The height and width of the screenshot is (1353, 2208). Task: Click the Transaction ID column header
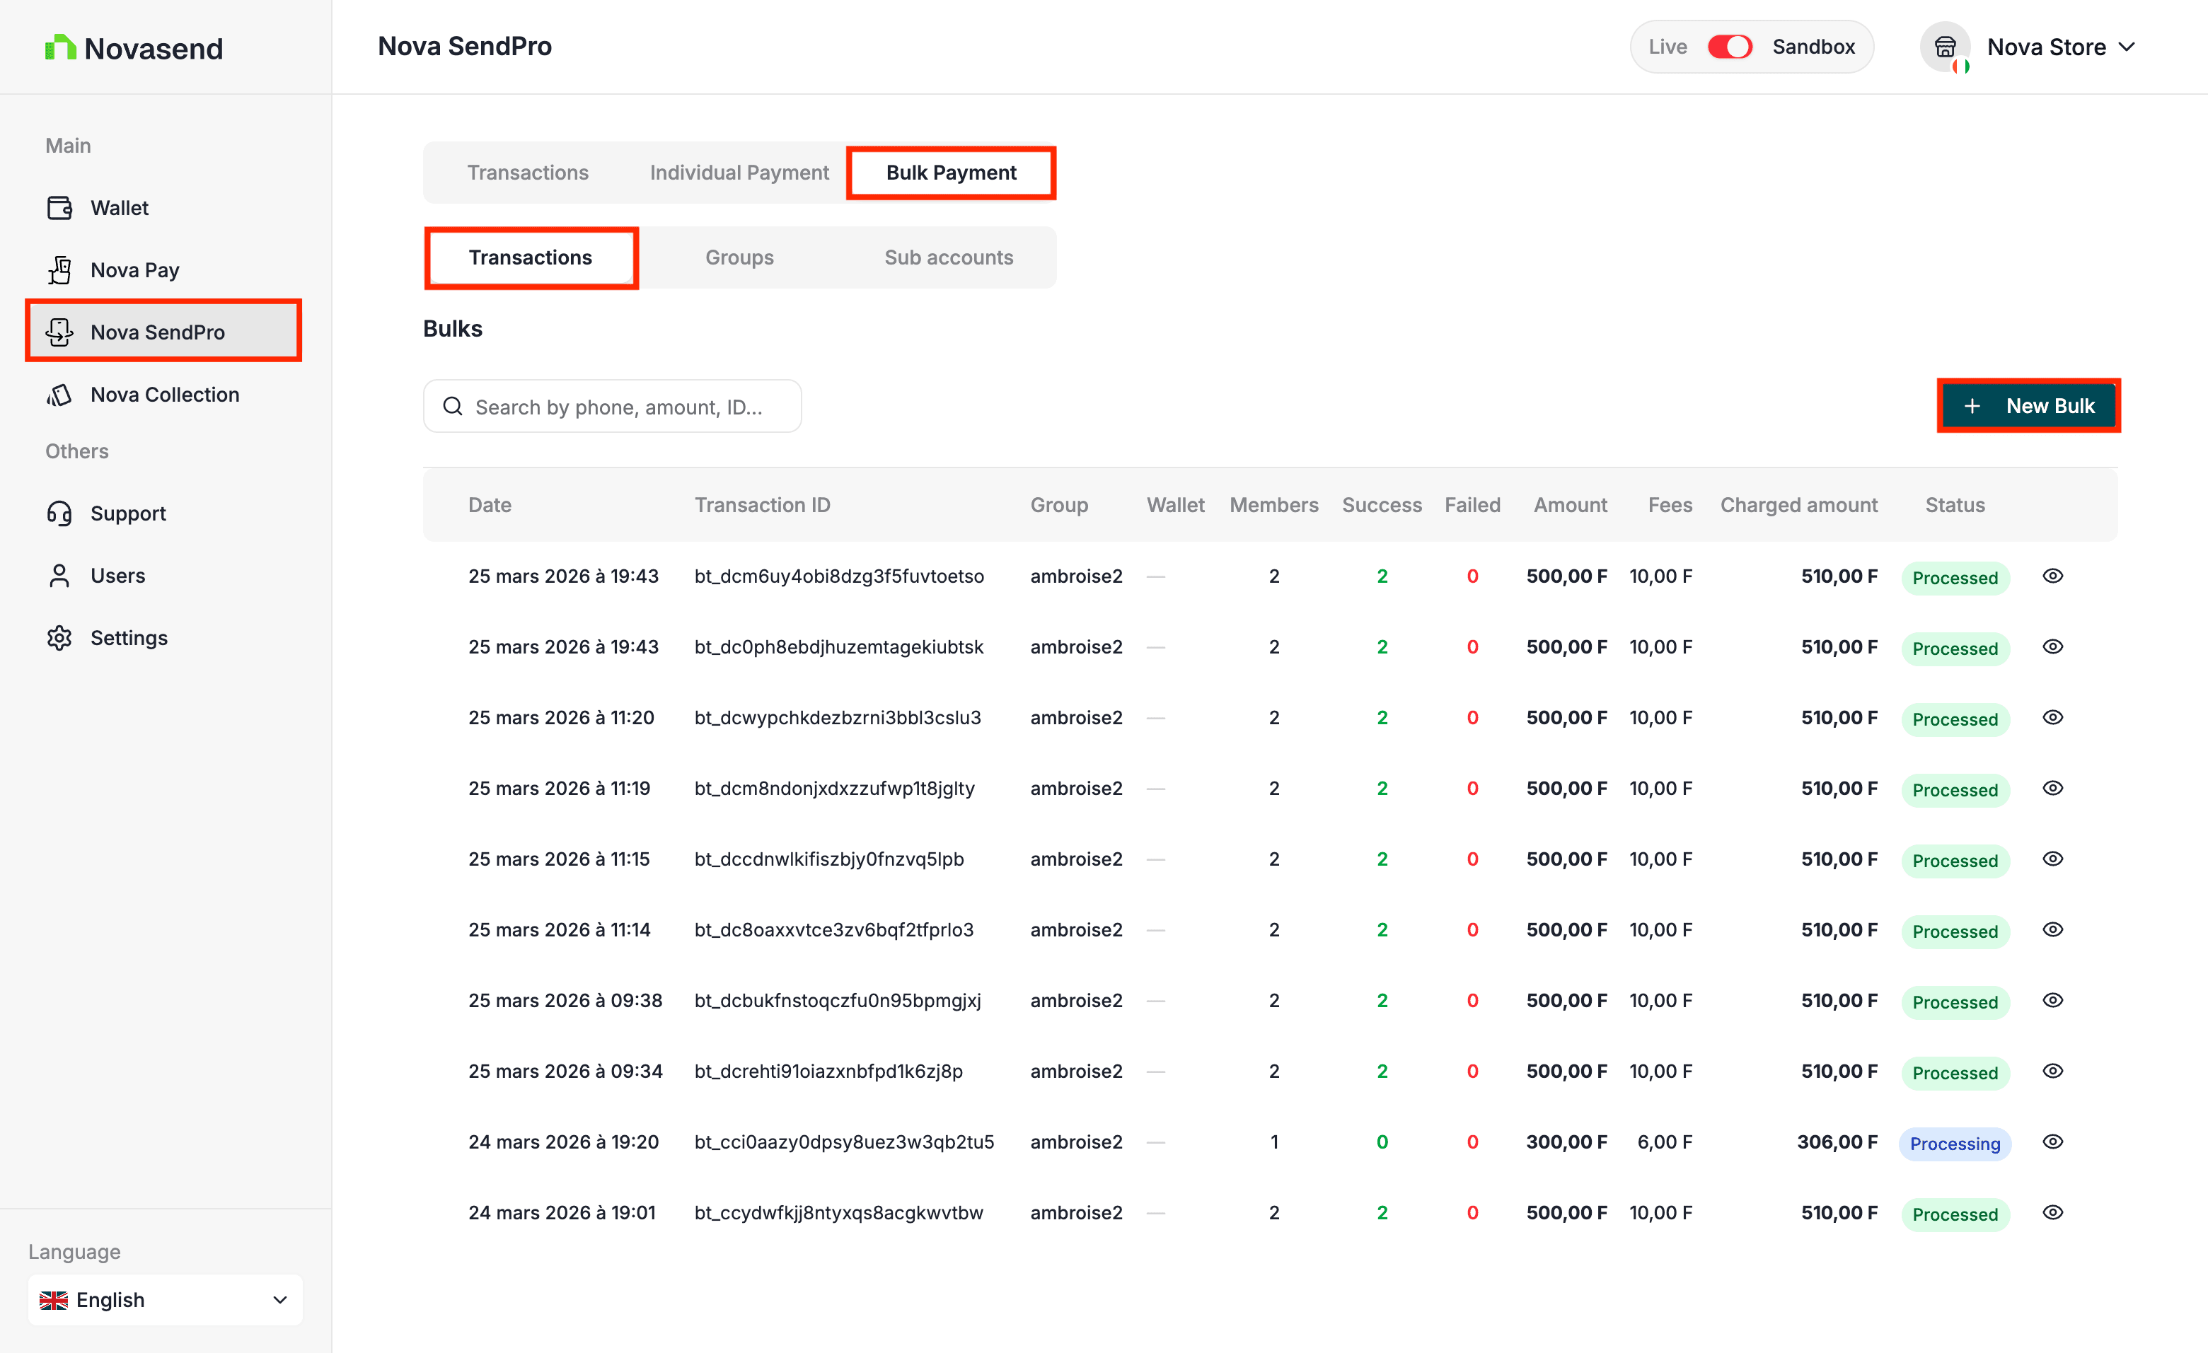point(762,506)
